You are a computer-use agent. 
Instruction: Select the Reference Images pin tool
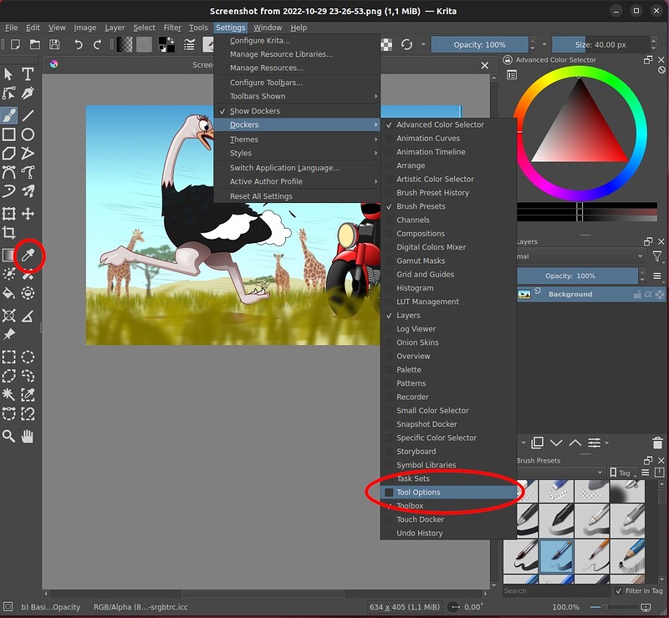point(9,335)
